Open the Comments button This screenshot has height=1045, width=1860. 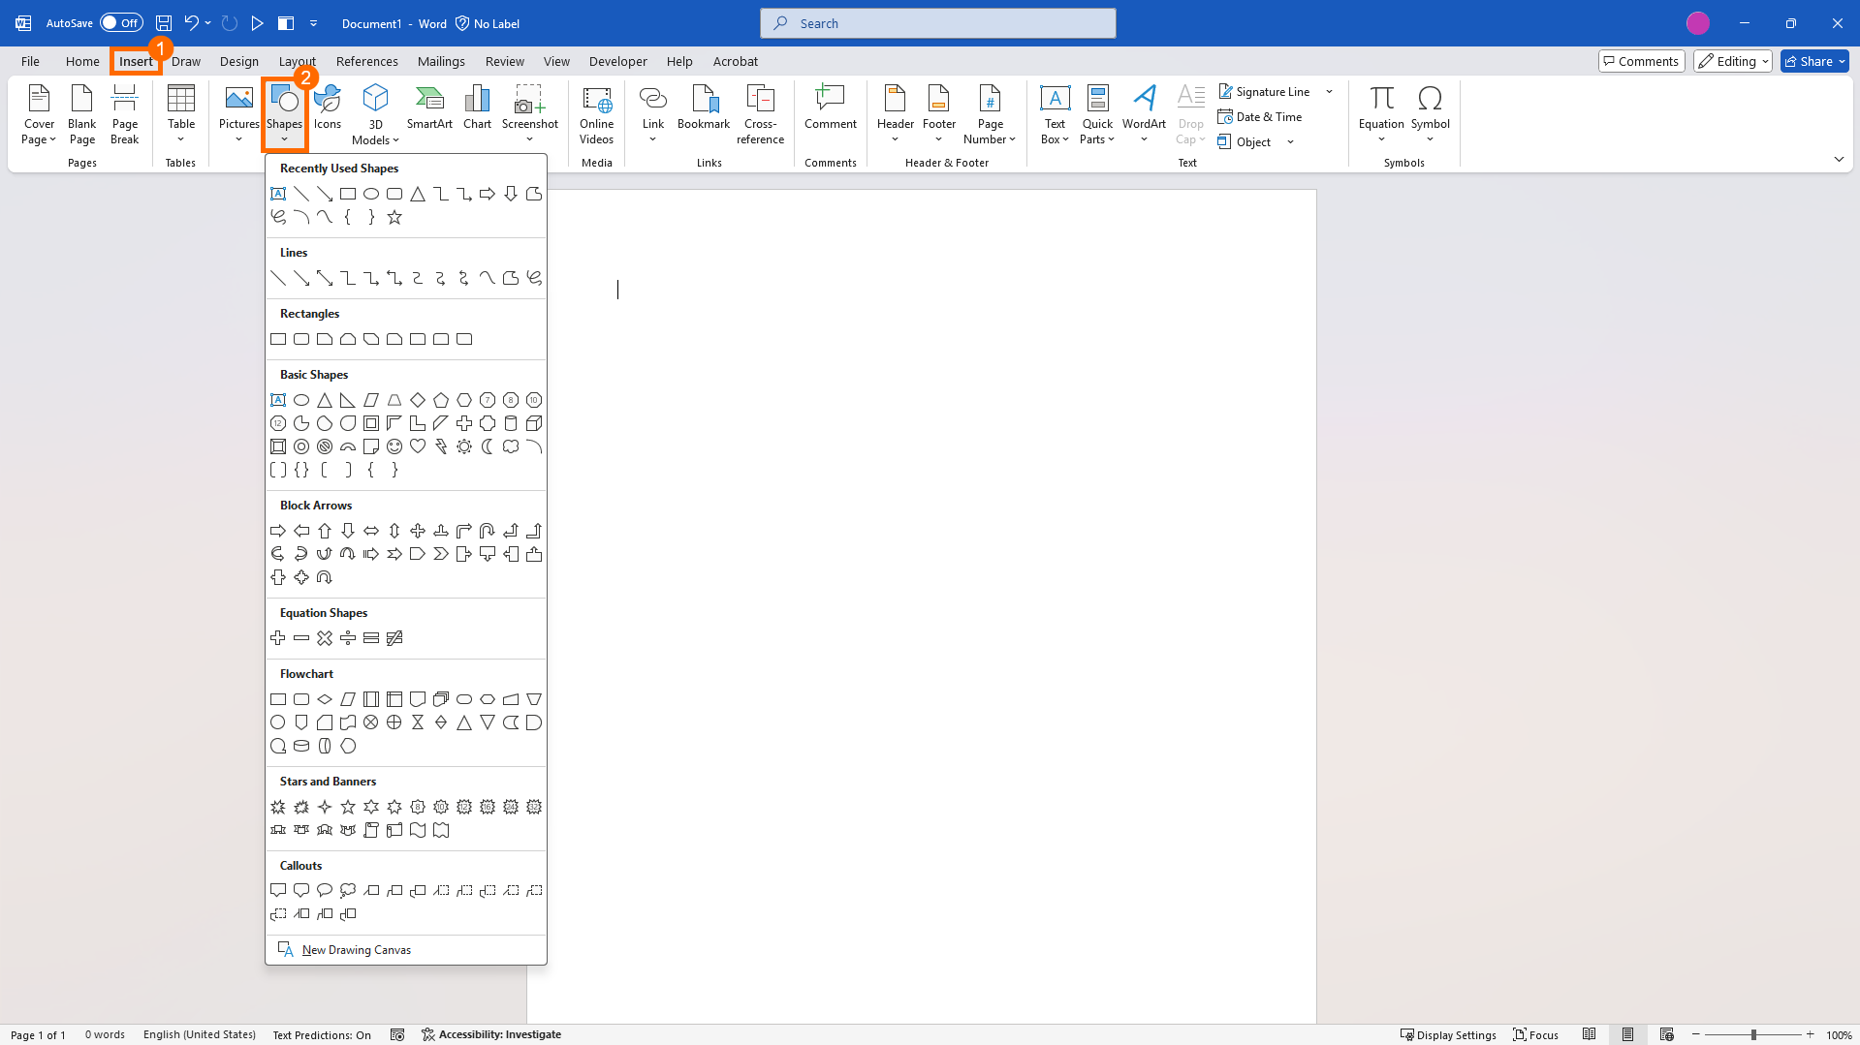tap(1641, 61)
